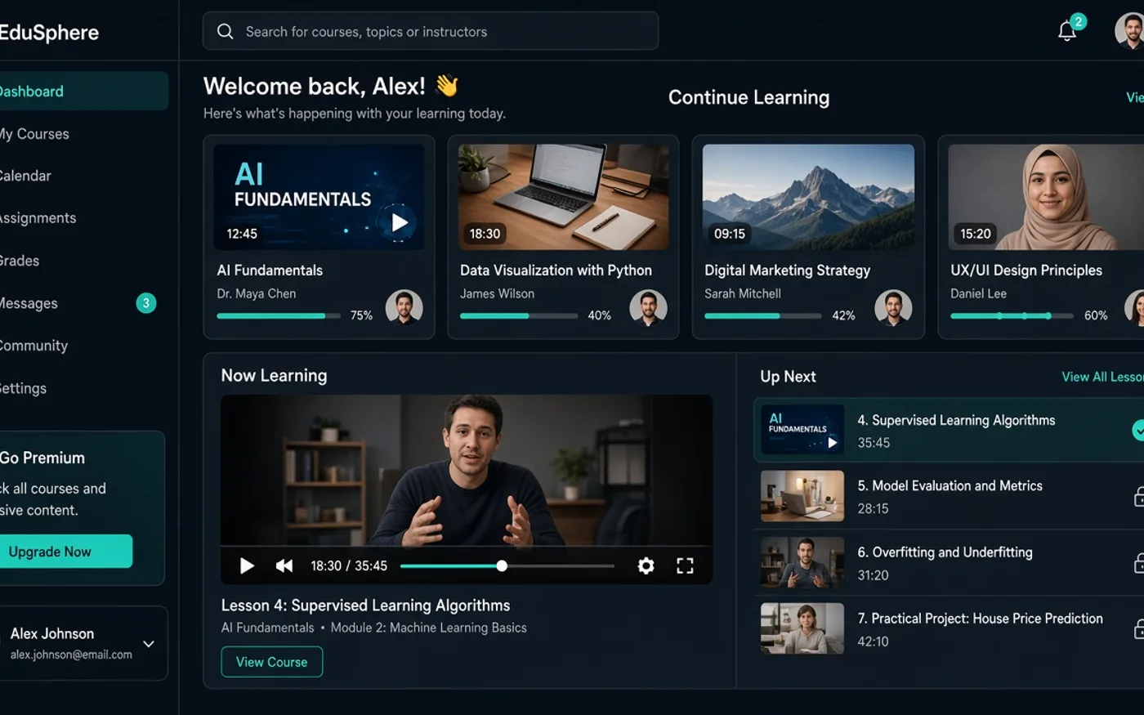Click UX/UI Design 60% progress bar

[1012, 315]
